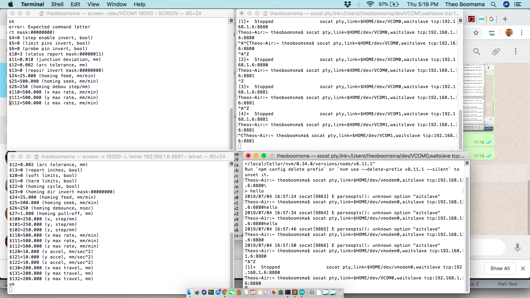The height and width of the screenshot is (298, 530).
Task: Click the paperclip attachment icon in WhatsApp
Action: pos(496,52)
